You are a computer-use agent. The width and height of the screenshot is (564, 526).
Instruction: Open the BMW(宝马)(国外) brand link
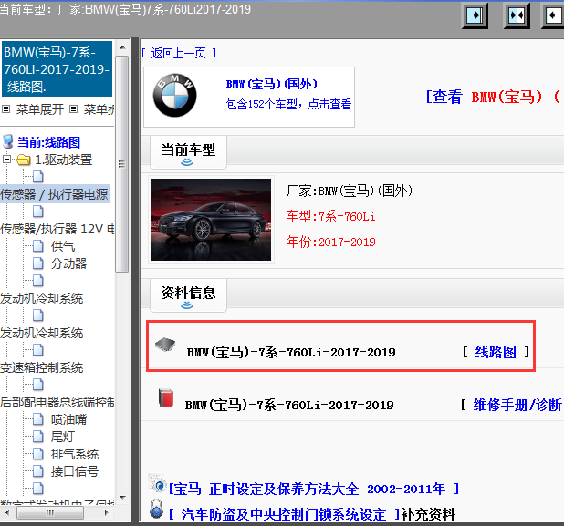point(272,84)
